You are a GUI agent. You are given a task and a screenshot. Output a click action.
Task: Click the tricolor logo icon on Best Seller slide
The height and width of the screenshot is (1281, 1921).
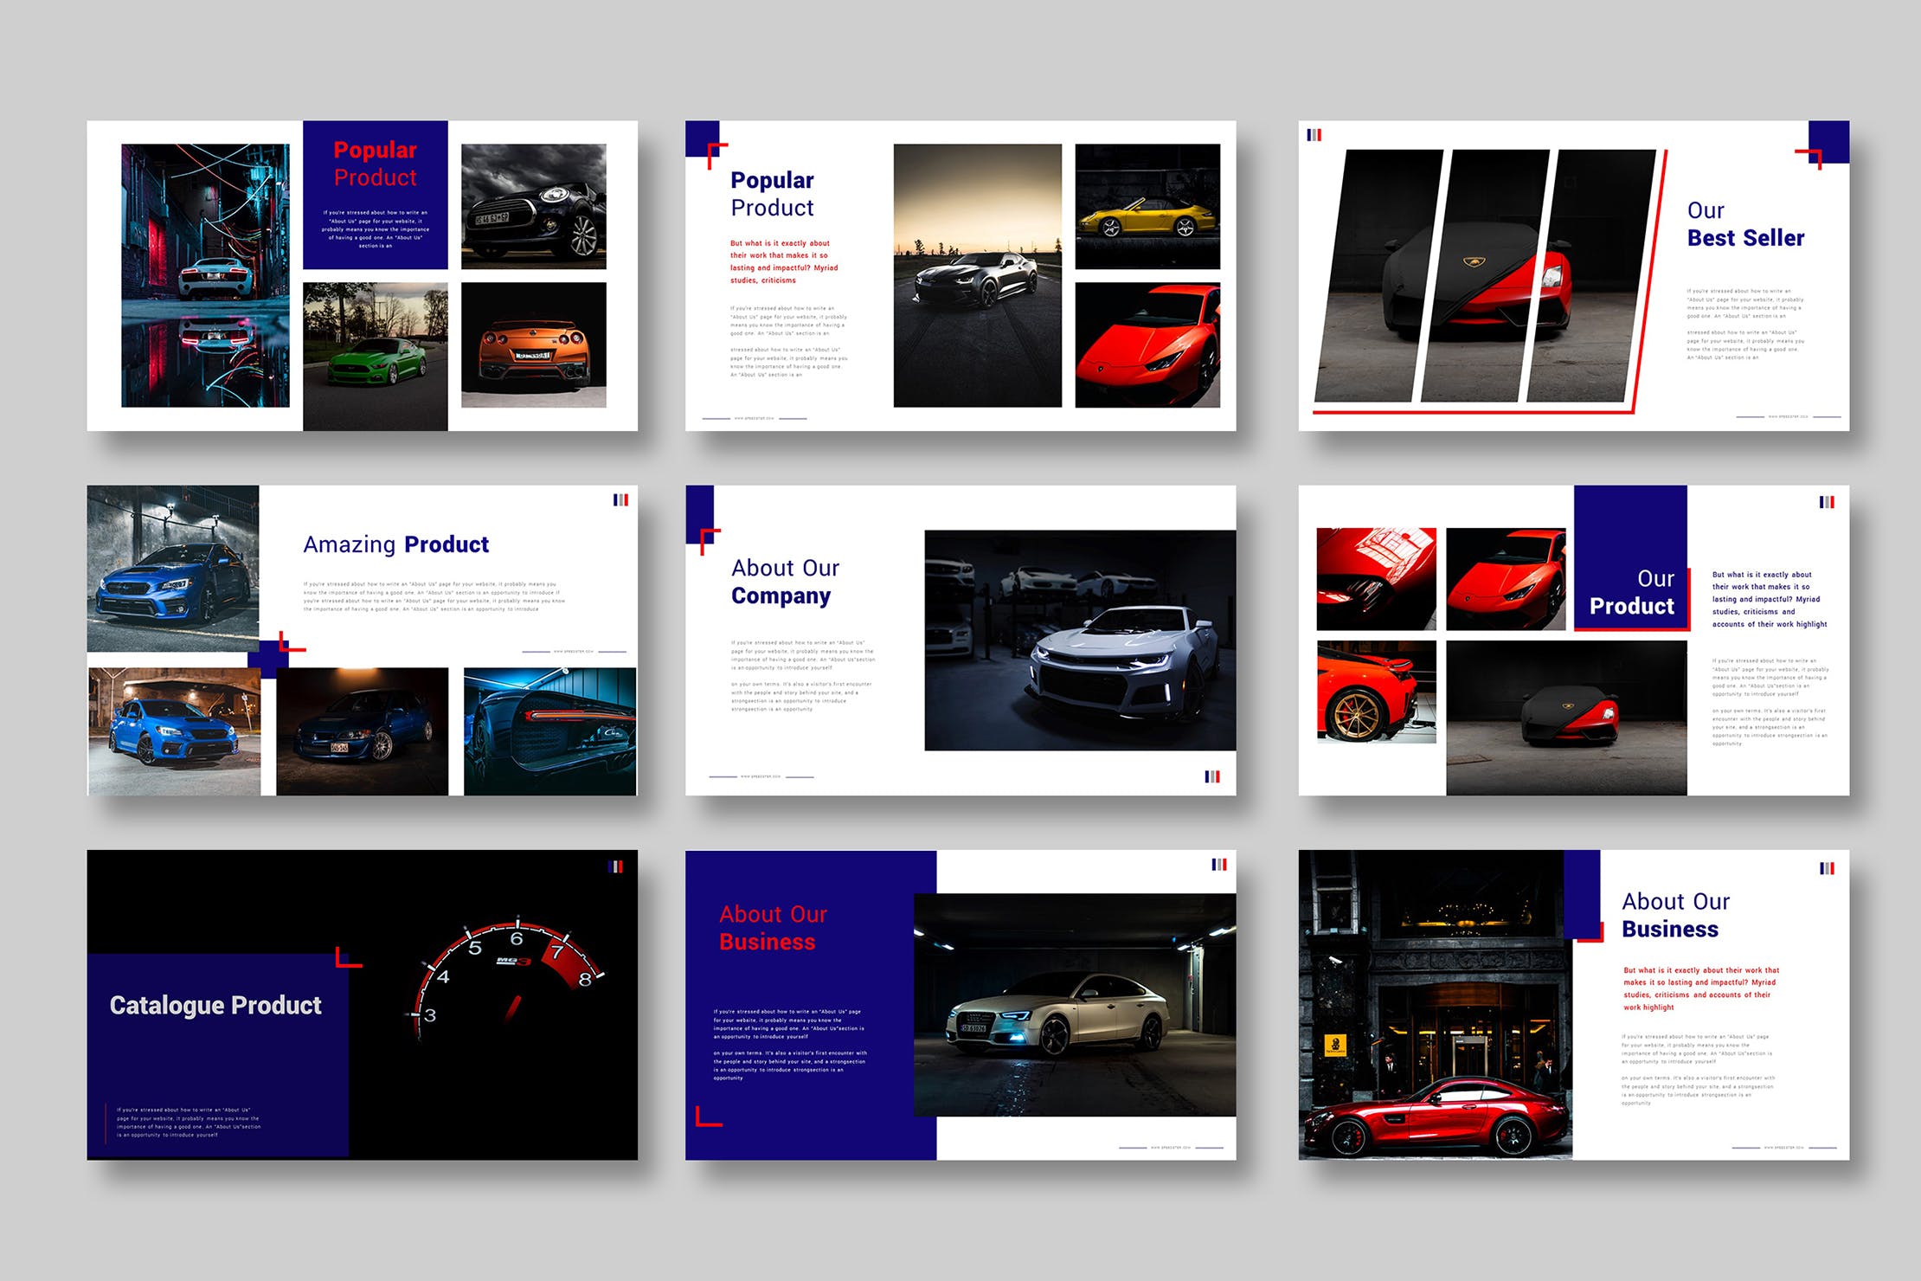[1314, 135]
